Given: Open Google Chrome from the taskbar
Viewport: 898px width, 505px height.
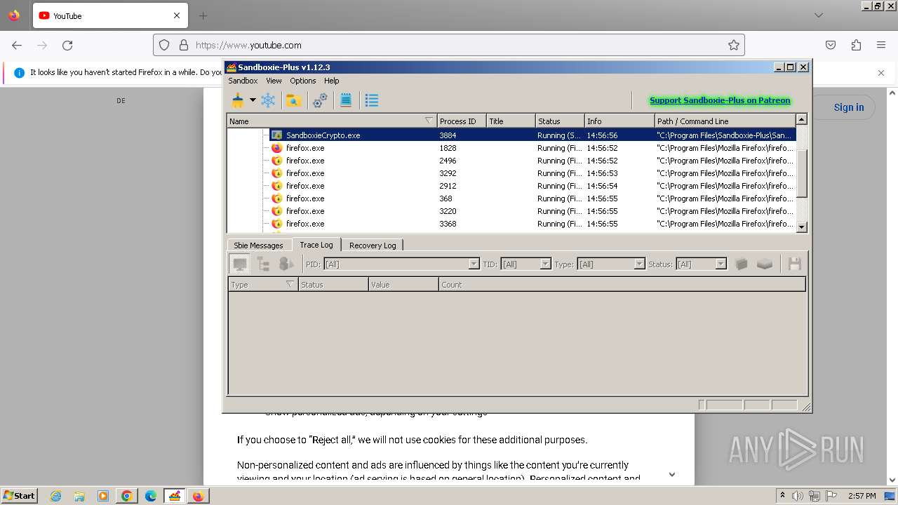Looking at the screenshot, I should click(127, 496).
